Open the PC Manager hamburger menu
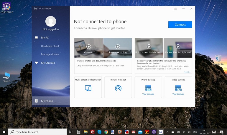Viewport: 227px width, 135px height. tap(175, 9)
